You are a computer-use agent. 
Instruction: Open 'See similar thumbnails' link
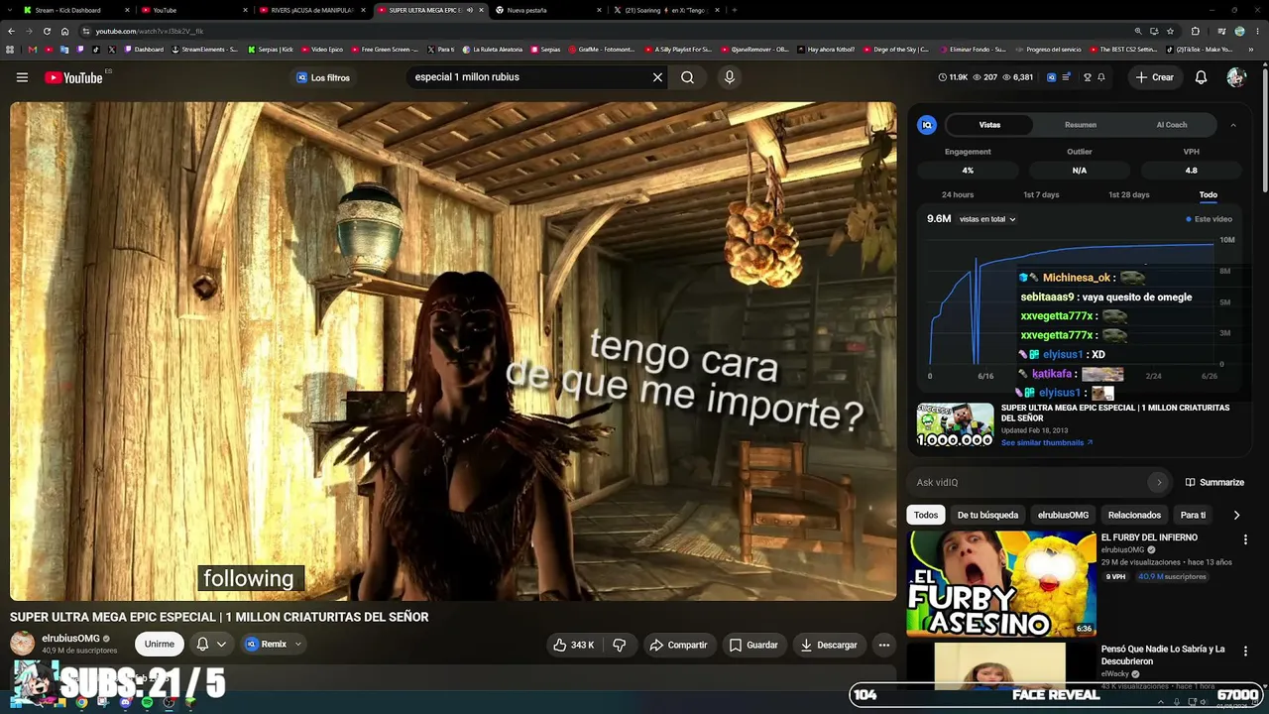coord(1047,442)
